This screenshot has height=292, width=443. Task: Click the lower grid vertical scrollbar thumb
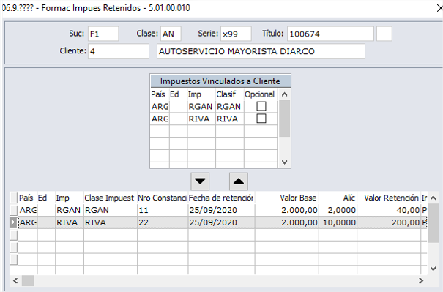pos(433,223)
